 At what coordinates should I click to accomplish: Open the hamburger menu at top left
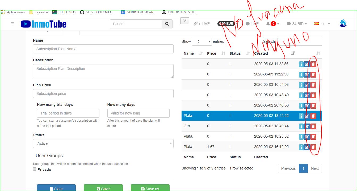pyautogui.click(x=12, y=23)
